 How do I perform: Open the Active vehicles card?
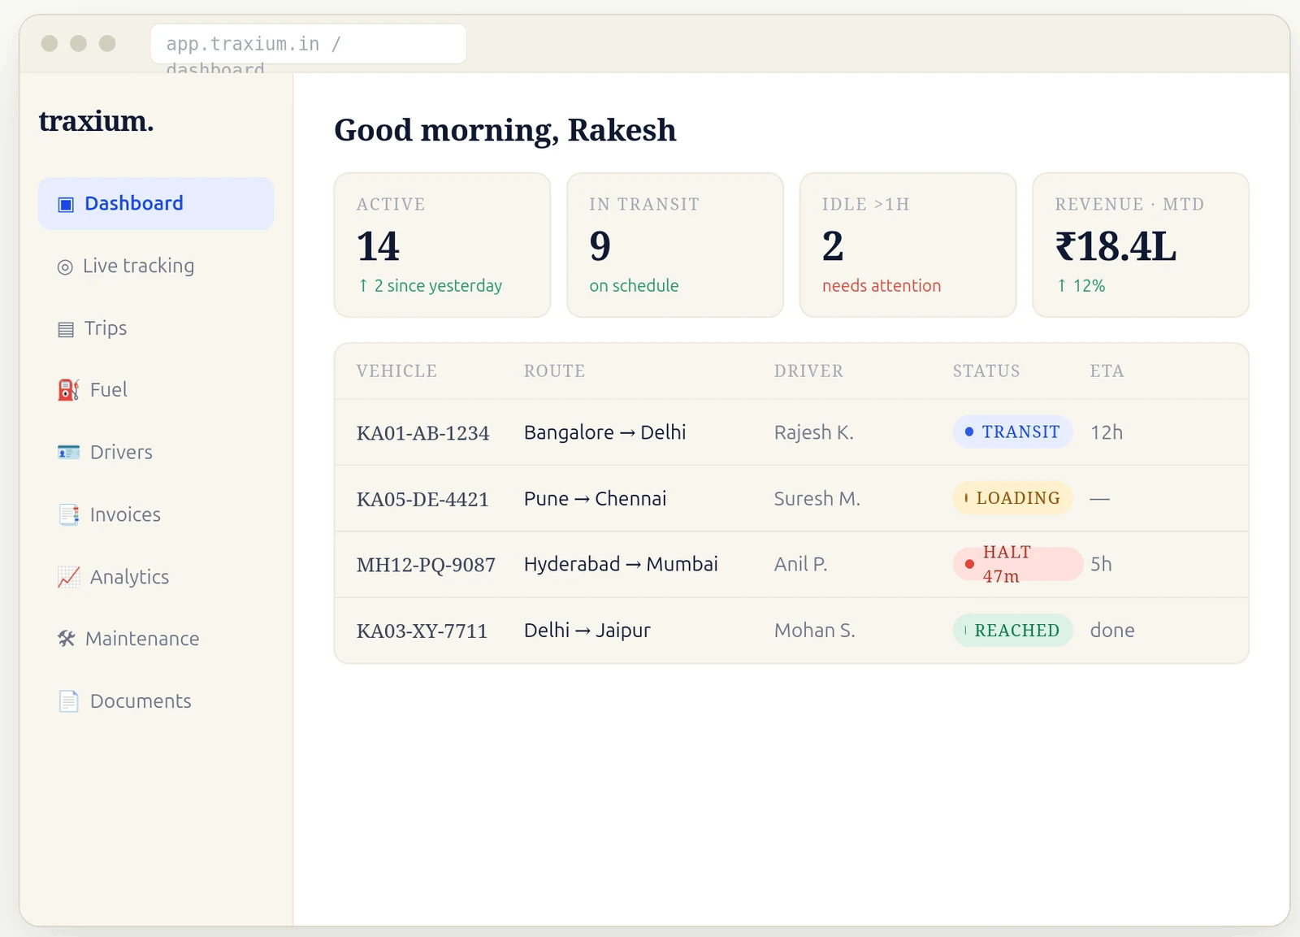tap(442, 245)
